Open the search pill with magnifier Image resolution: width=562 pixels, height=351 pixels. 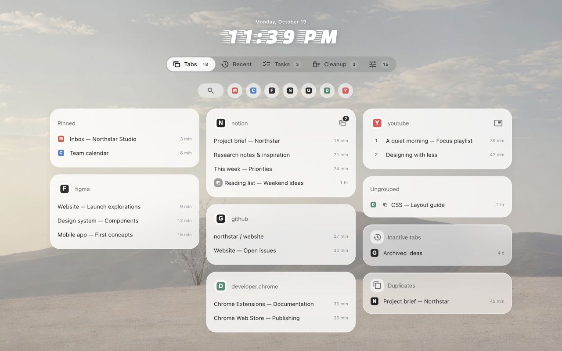[211, 90]
